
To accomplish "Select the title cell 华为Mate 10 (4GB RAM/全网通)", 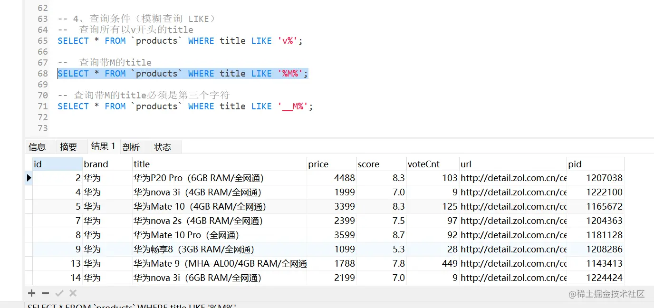I will (x=220, y=207).
